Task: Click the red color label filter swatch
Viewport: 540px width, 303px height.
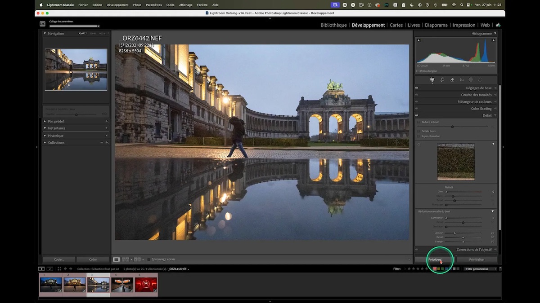Action: tap(435, 269)
